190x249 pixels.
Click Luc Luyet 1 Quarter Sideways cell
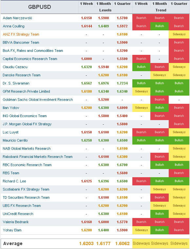[179, 132]
